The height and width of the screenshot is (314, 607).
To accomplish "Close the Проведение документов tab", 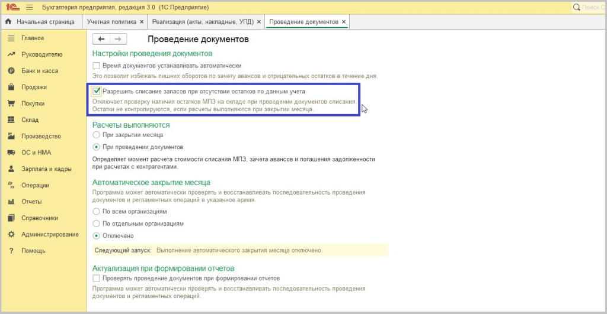I will coord(344,22).
